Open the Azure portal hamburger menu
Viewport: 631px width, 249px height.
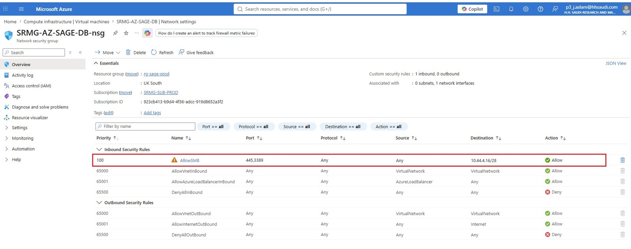[21, 9]
